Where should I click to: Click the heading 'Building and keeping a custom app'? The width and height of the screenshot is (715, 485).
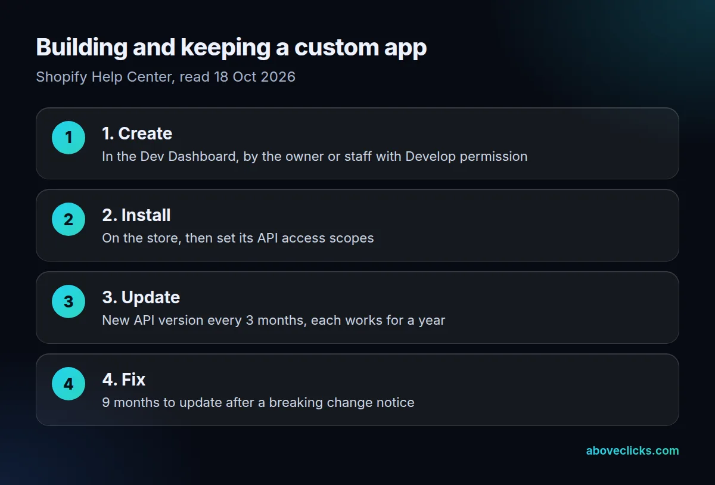click(x=231, y=48)
